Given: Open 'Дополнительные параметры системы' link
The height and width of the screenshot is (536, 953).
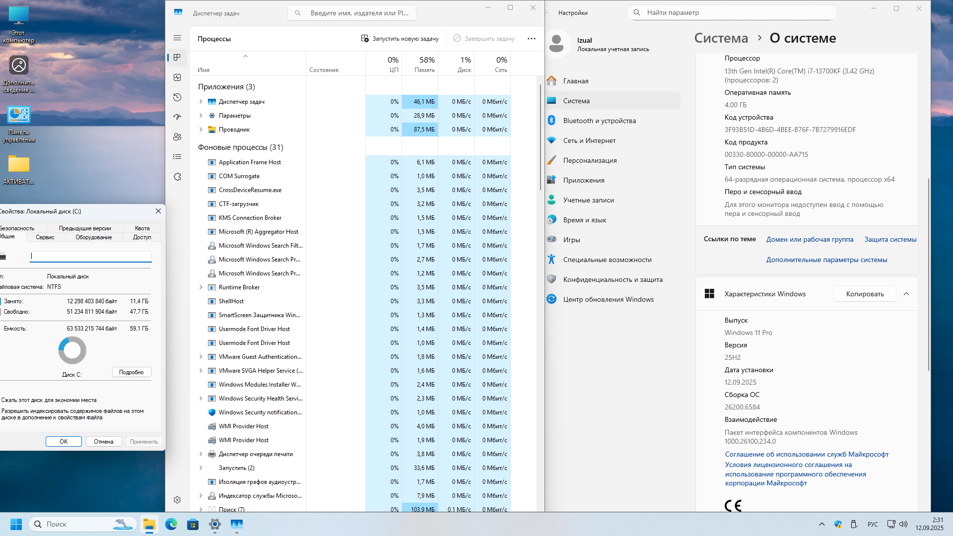Looking at the screenshot, I should click(x=826, y=260).
